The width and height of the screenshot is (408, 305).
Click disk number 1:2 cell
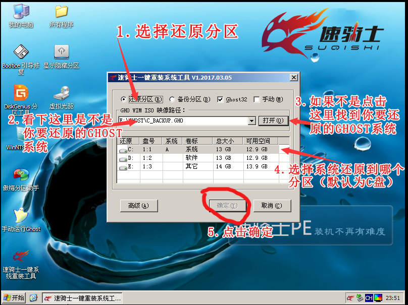pos(147,158)
